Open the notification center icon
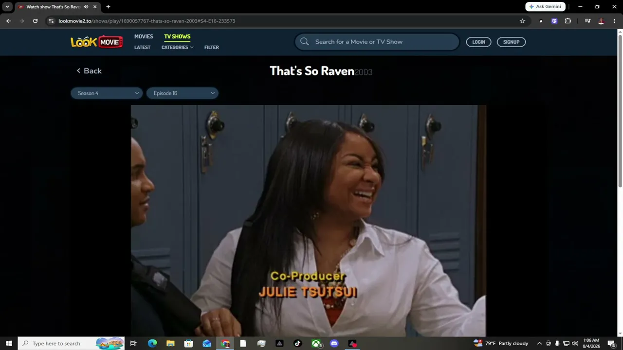 (x=612, y=343)
